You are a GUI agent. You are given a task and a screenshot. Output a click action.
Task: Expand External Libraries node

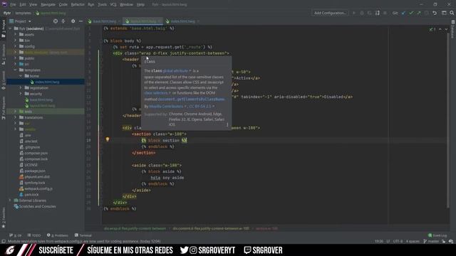[x=10, y=201]
